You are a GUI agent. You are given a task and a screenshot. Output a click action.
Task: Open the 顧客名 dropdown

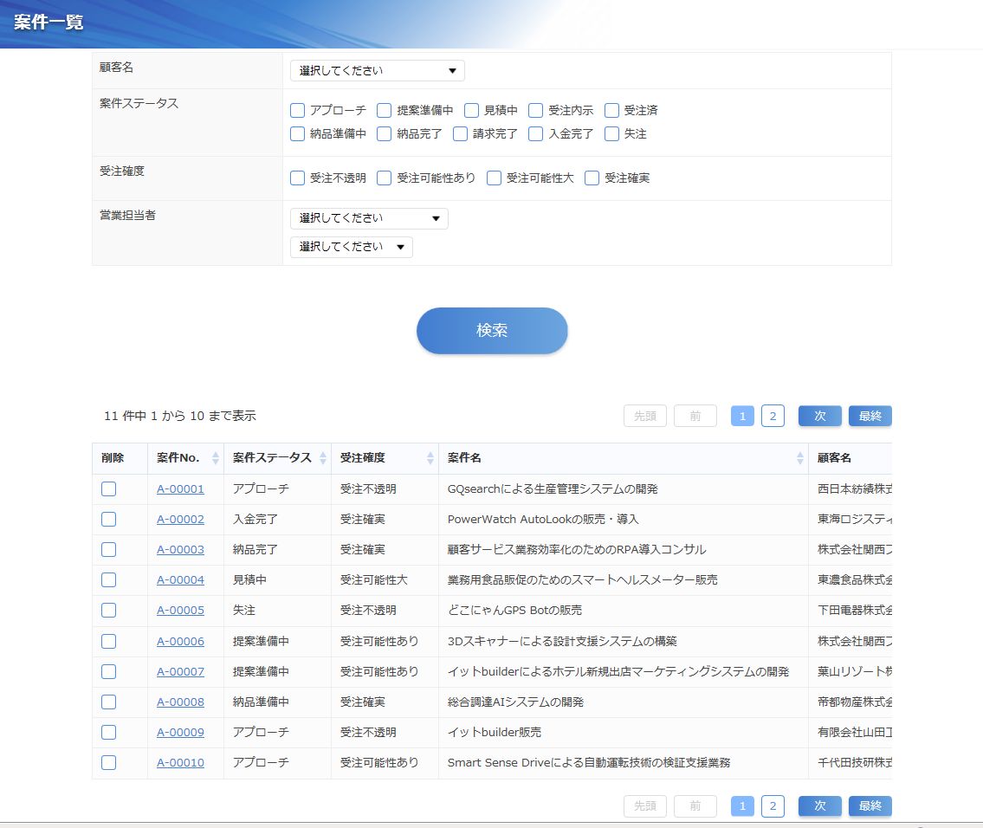(x=377, y=70)
